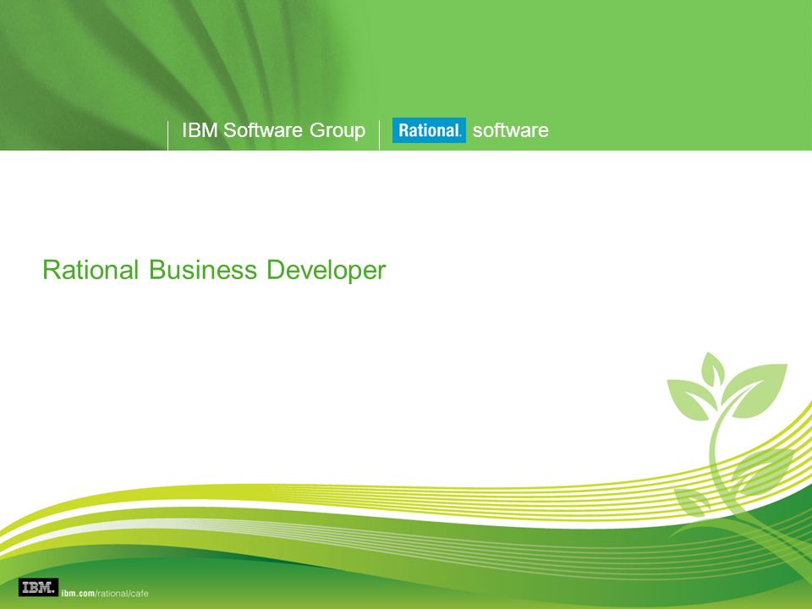
Task: Click the IBM logo in the footer
Action: point(38,587)
